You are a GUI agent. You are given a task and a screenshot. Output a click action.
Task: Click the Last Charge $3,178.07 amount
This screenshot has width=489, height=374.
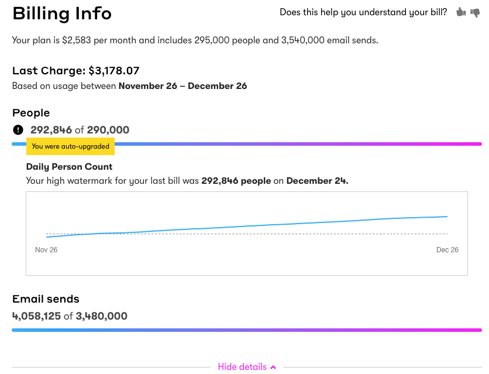(113, 71)
